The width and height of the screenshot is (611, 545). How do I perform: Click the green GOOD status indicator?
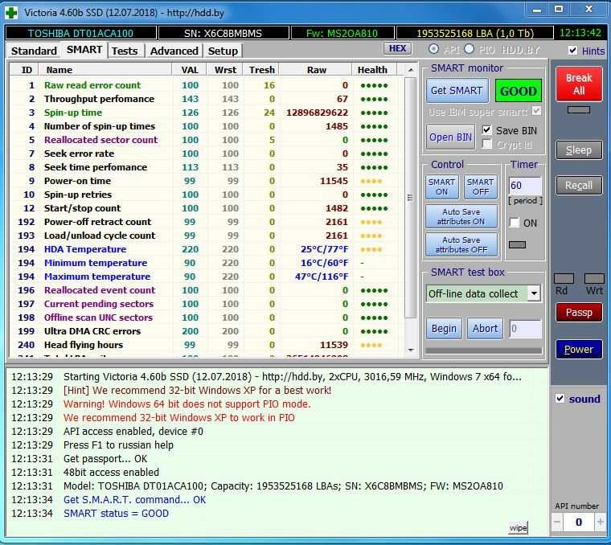(519, 91)
